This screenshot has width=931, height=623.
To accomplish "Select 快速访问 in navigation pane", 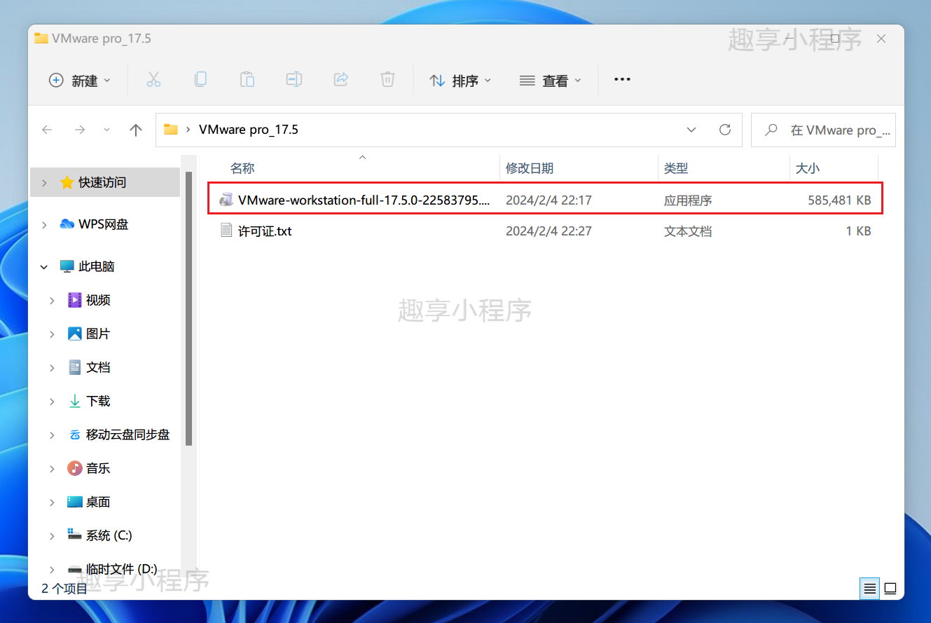I will [105, 182].
